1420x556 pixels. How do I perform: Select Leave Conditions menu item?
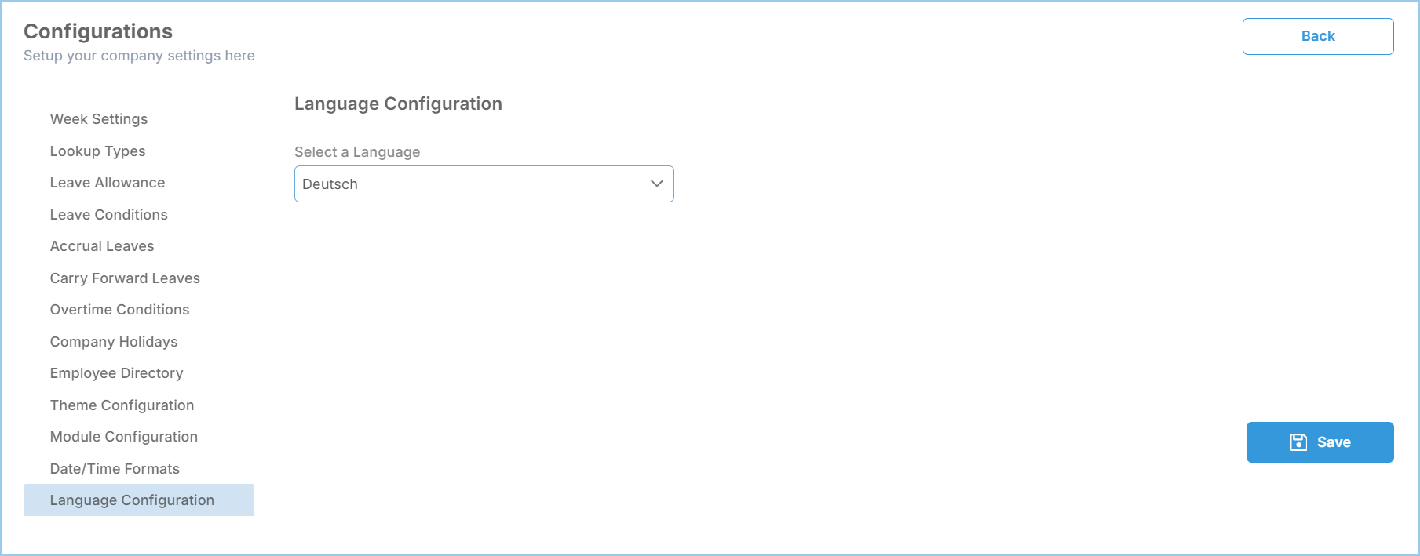[109, 215]
